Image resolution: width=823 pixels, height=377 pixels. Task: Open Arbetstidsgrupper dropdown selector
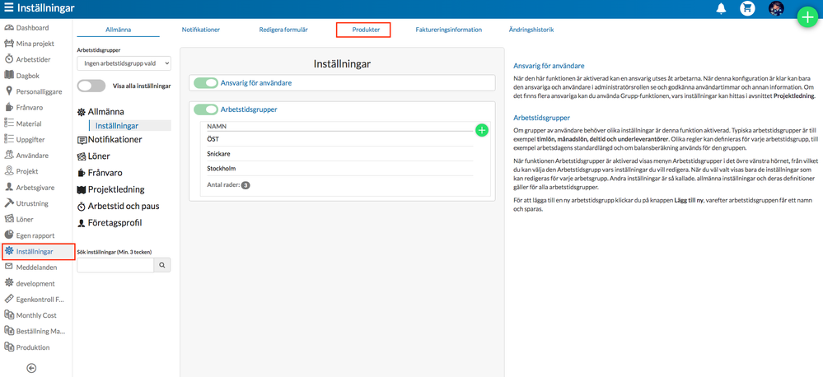[x=124, y=63]
